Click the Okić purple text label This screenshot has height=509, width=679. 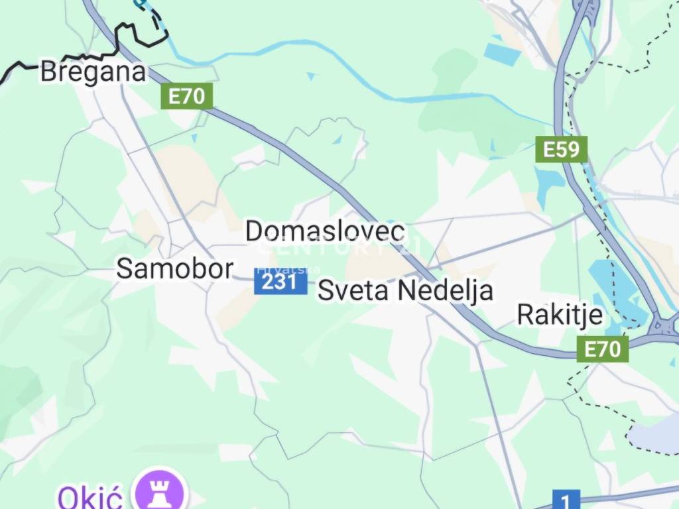coord(90,497)
